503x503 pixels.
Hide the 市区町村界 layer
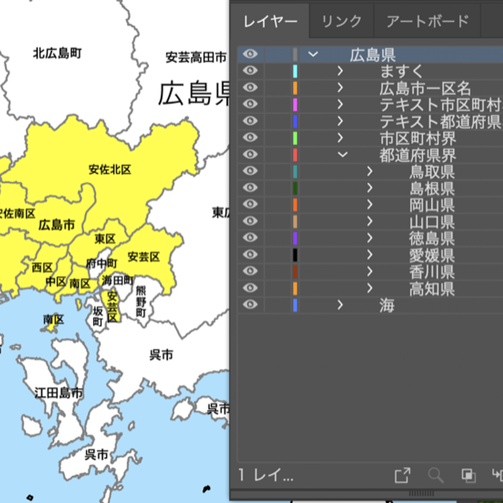tap(250, 138)
